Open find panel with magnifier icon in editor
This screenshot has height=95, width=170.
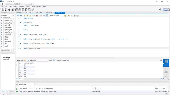(x=72, y=16)
